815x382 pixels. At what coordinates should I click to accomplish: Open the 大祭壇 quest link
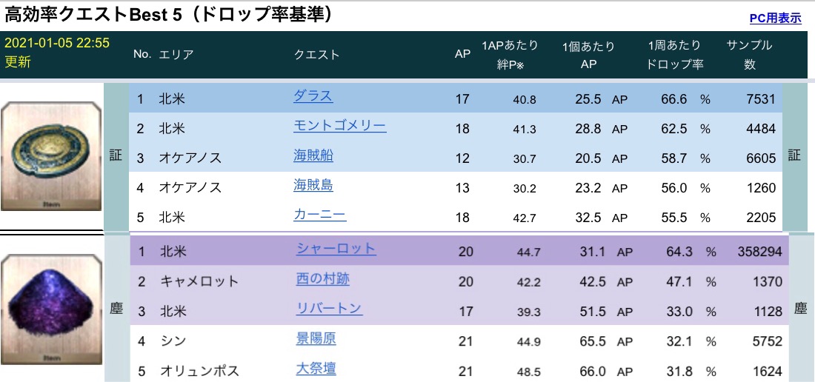click(316, 369)
